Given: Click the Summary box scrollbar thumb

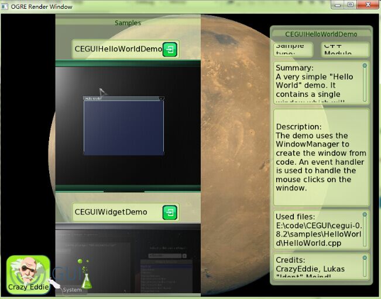Looking at the screenshot, I should coord(365,65).
